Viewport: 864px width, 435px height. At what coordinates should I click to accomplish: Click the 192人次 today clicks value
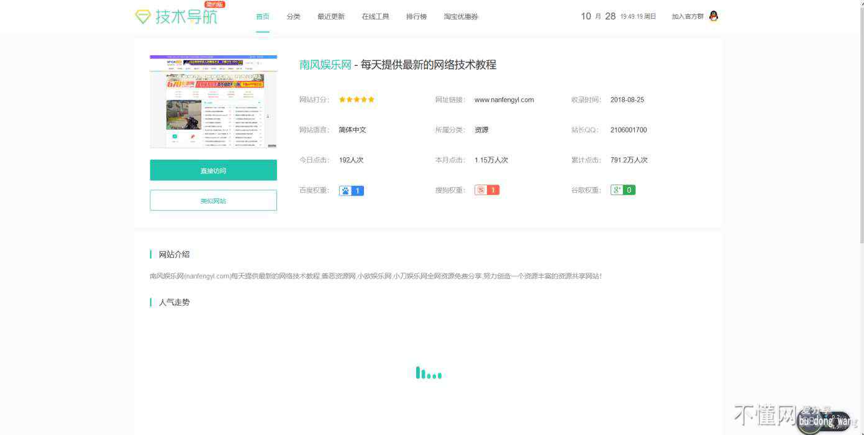(x=351, y=160)
